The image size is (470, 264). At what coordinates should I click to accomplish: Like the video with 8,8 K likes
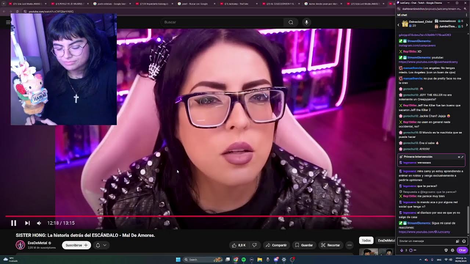(239, 245)
